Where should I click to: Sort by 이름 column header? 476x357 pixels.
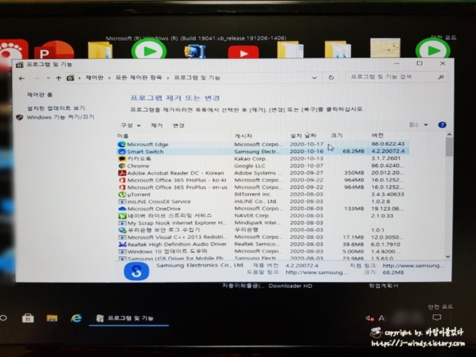pyautogui.click(x=122, y=136)
